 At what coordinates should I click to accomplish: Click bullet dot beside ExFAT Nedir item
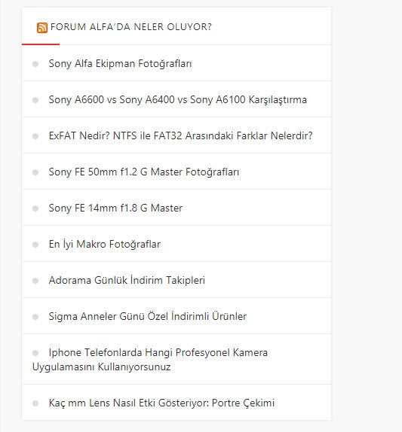35,136
